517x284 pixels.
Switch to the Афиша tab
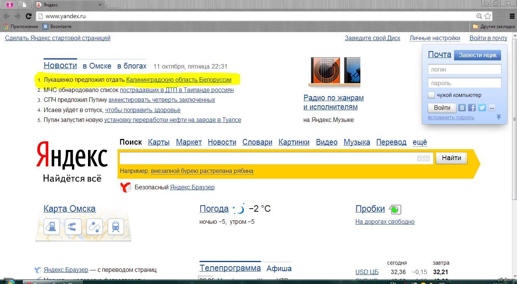click(x=279, y=268)
